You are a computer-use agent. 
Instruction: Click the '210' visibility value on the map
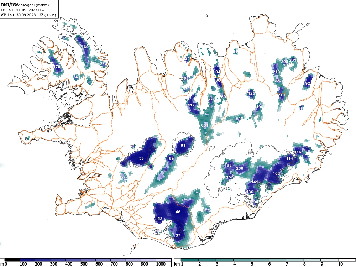[x=281, y=95]
